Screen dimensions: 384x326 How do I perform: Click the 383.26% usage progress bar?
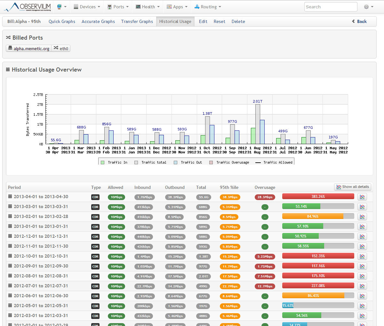click(318, 197)
